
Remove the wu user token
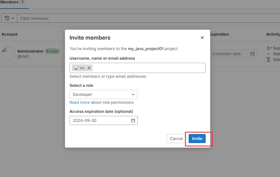click(x=89, y=68)
